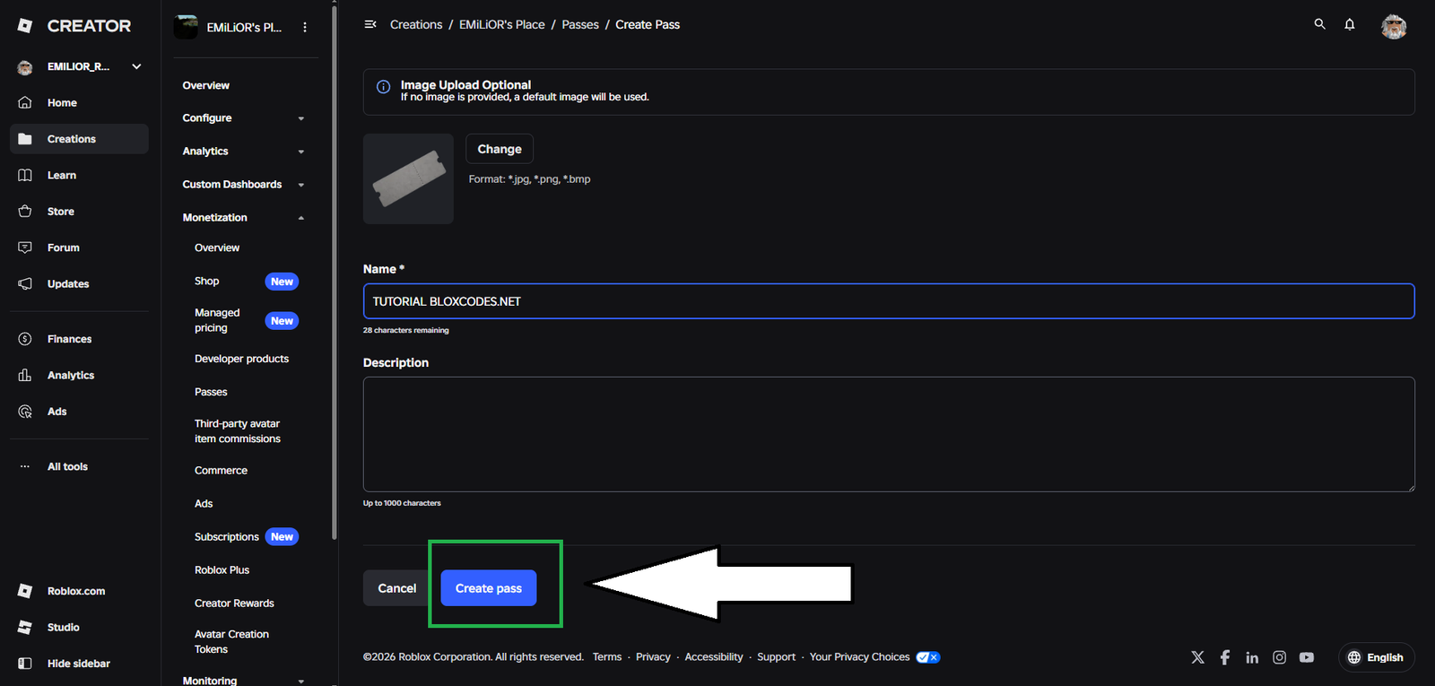The width and height of the screenshot is (1435, 686).
Task: Click the Home house icon
Action: 25,102
